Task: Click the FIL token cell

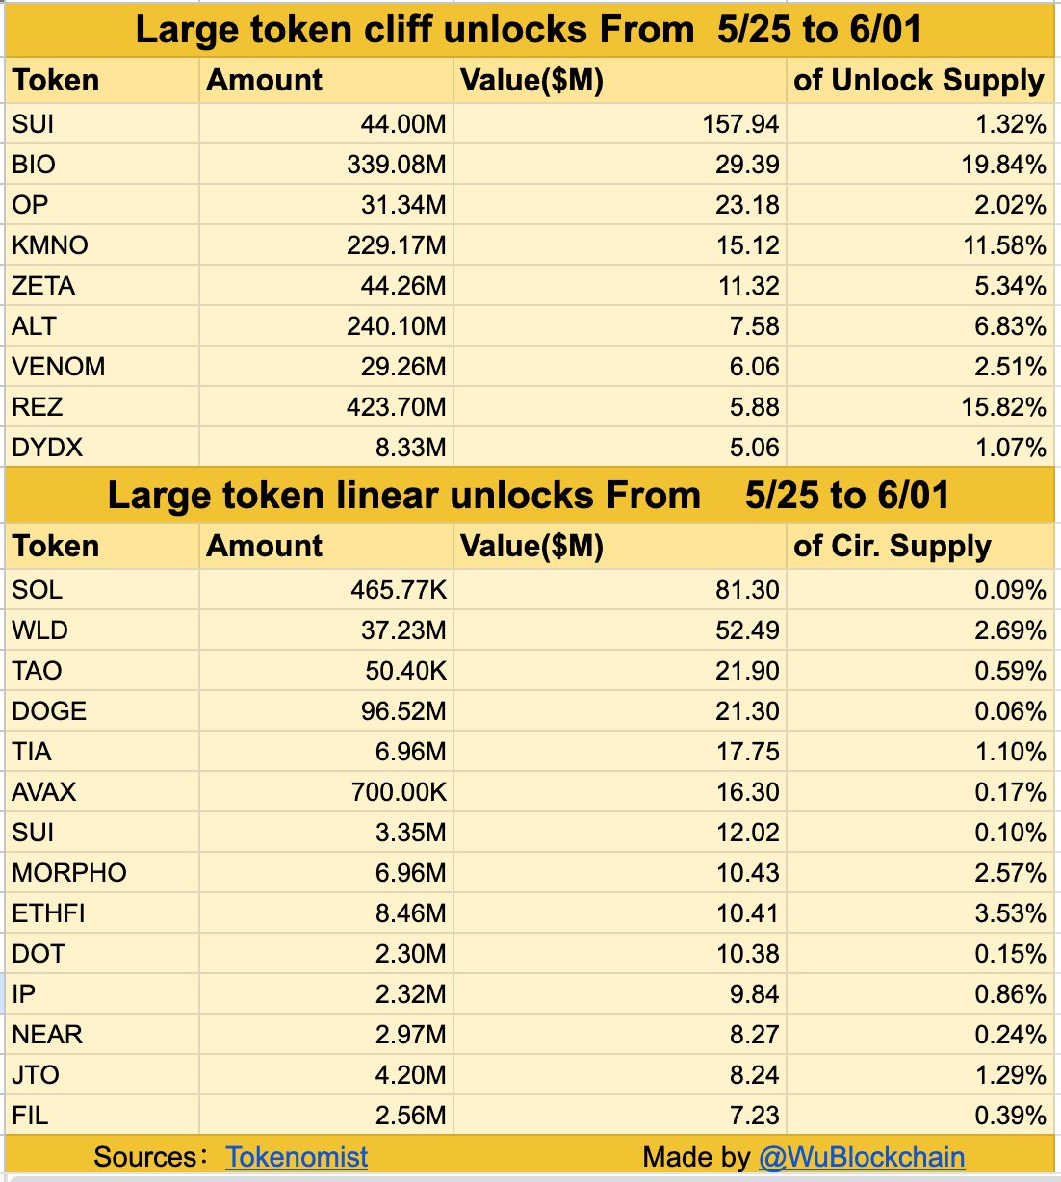Action: point(30,1116)
